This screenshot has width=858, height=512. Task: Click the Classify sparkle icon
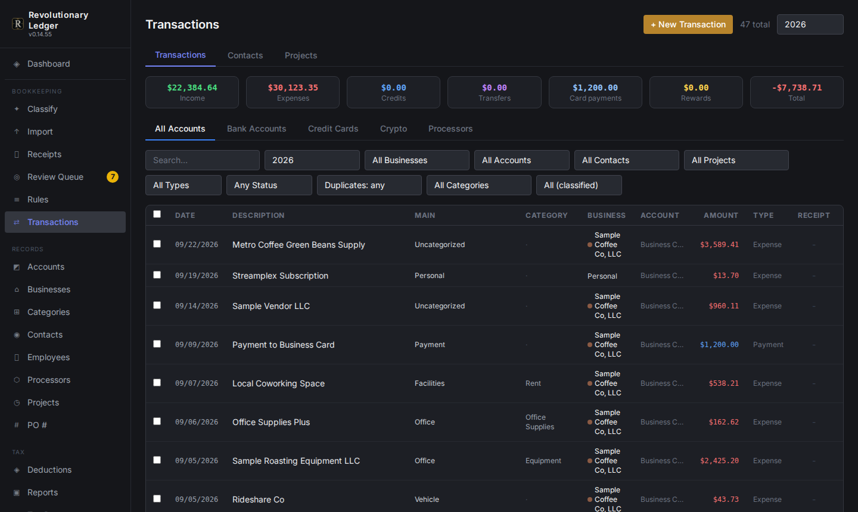click(17, 110)
